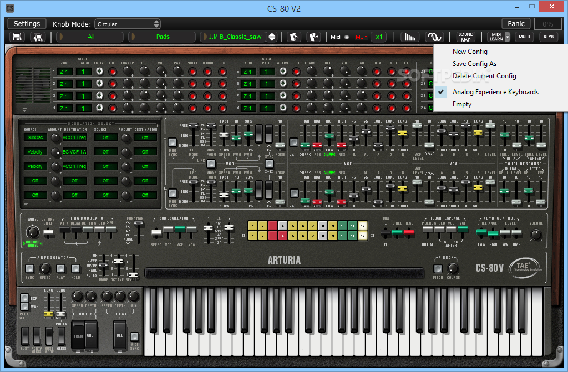Image resolution: width=568 pixels, height=372 pixels.
Task: Select green memory button 10 in row I
Action: pos(343,226)
